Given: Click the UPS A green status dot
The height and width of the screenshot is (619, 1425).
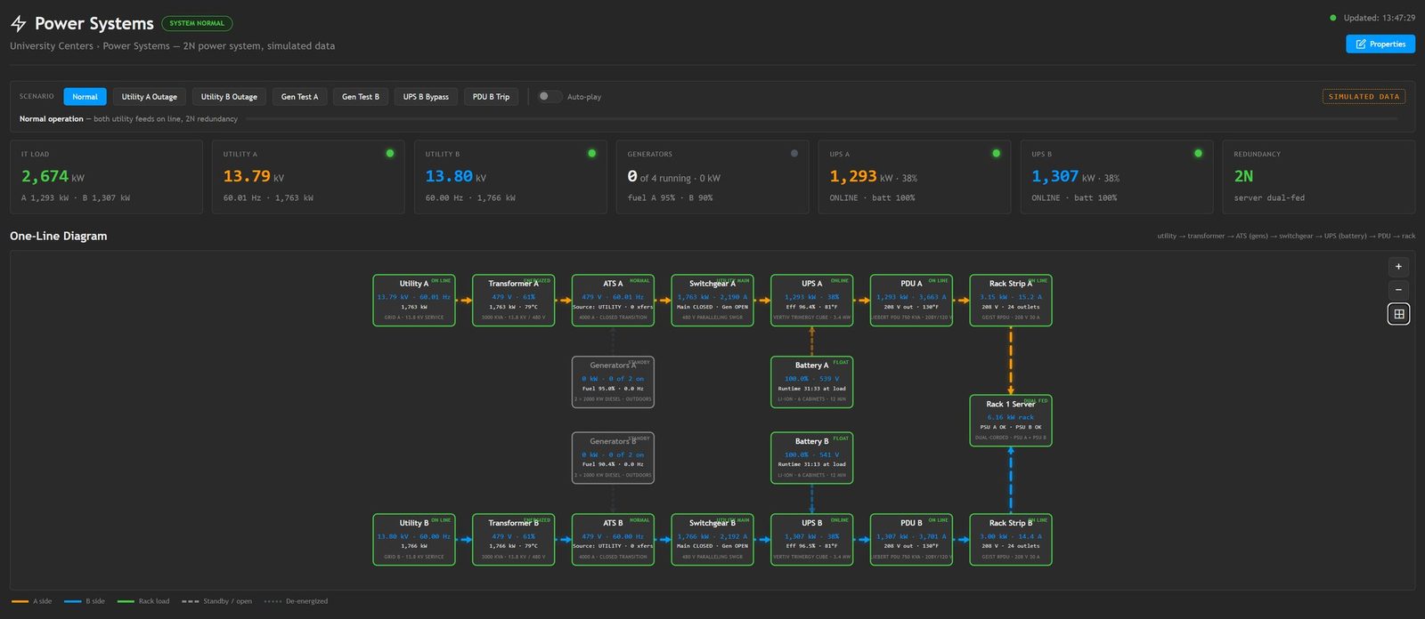Looking at the screenshot, I should (996, 154).
